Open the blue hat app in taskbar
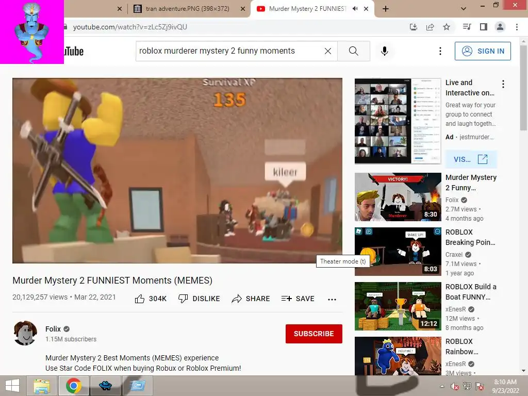Image resolution: width=528 pixels, height=396 pixels. pyautogui.click(x=105, y=386)
